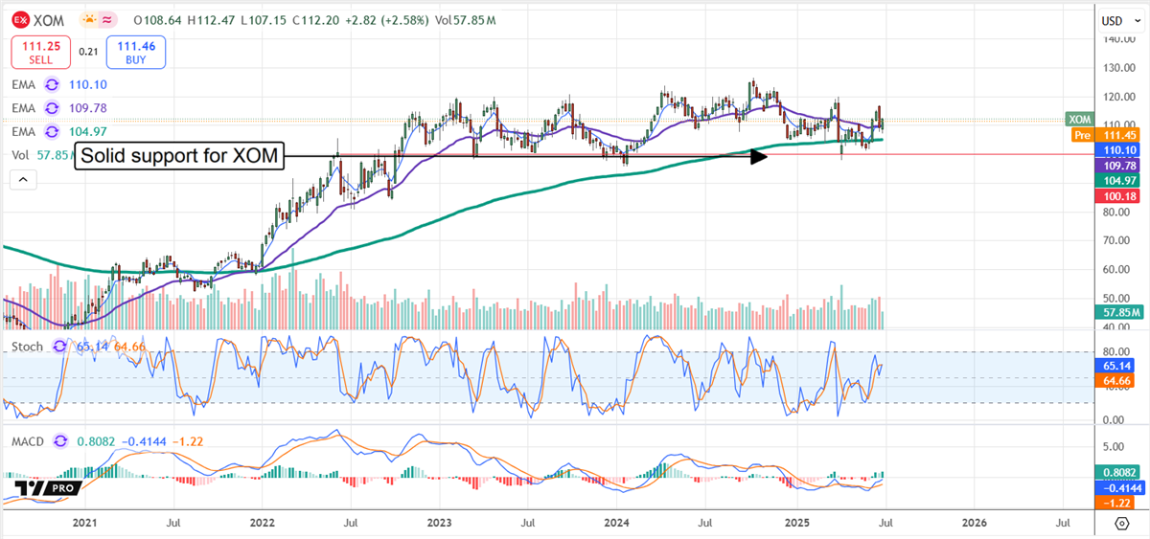Click the XOM ticker logo icon
This screenshot has height=539, width=1150.
tap(21, 19)
